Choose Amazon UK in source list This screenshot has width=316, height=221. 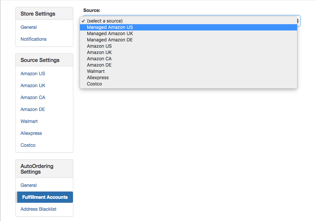click(x=188, y=52)
